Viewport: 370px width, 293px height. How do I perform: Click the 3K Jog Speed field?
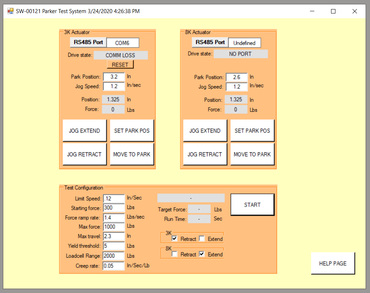pyautogui.click(x=114, y=86)
